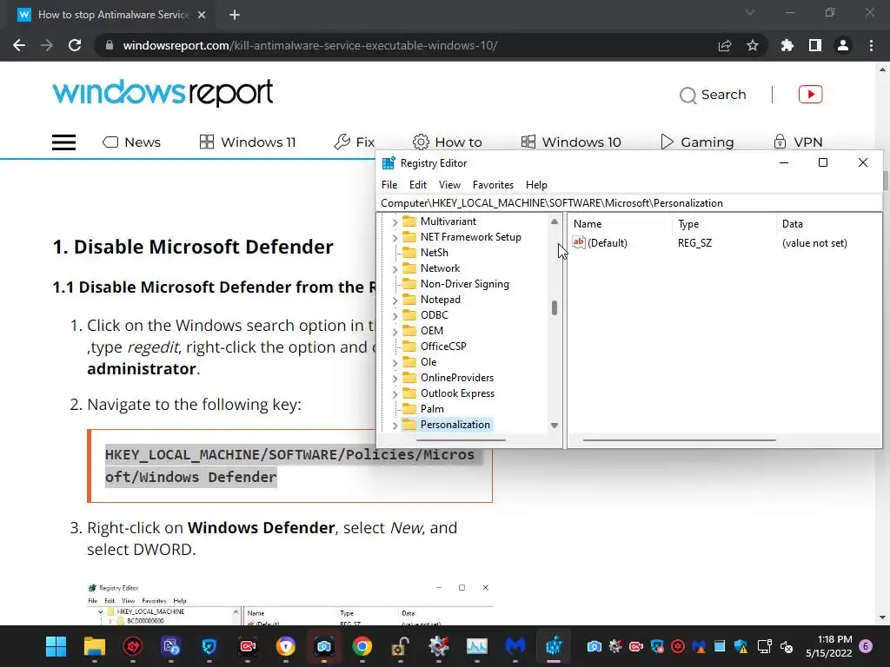The image size is (890, 667).
Task: Click the Search tabs chevron in Chrome
Action: click(x=750, y=12)
